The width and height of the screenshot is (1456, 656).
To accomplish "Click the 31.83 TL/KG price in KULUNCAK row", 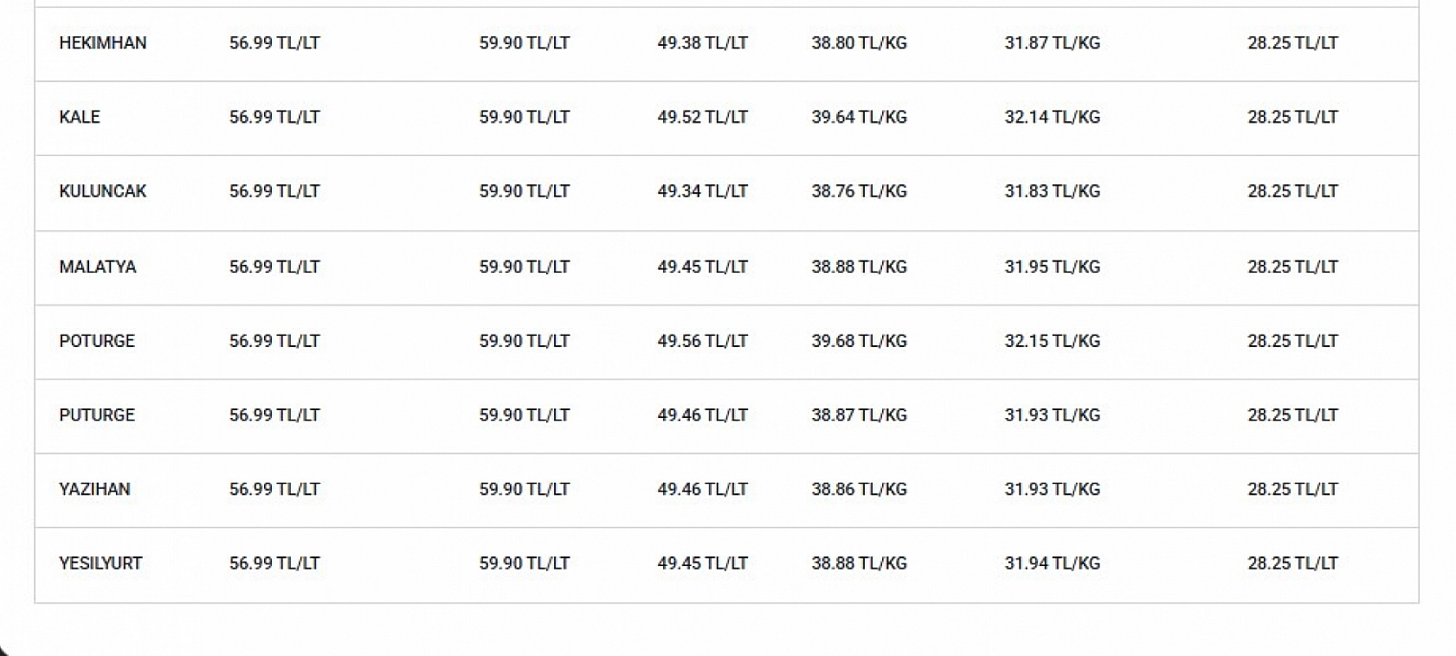I will [x=1052, y=191].
